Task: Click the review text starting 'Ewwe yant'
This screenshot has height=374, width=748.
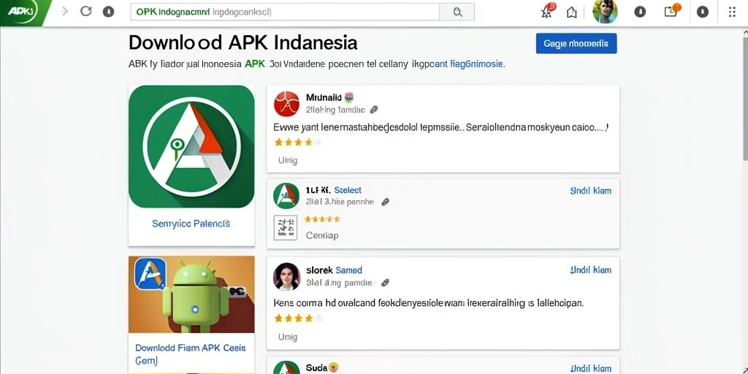Action: [441, 127]
